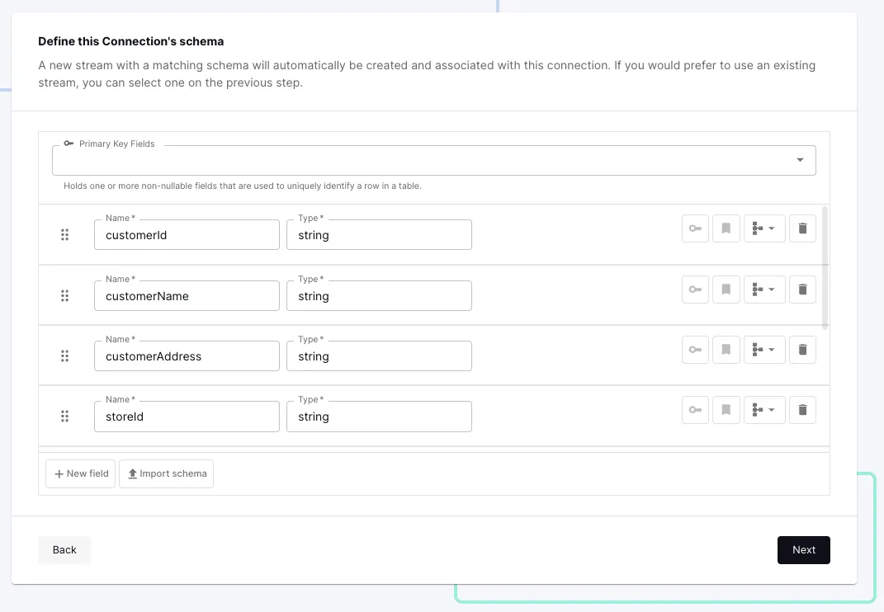The image size is (884, 612).
Task: Click the field list scrollbar
Action: (825, 268)
